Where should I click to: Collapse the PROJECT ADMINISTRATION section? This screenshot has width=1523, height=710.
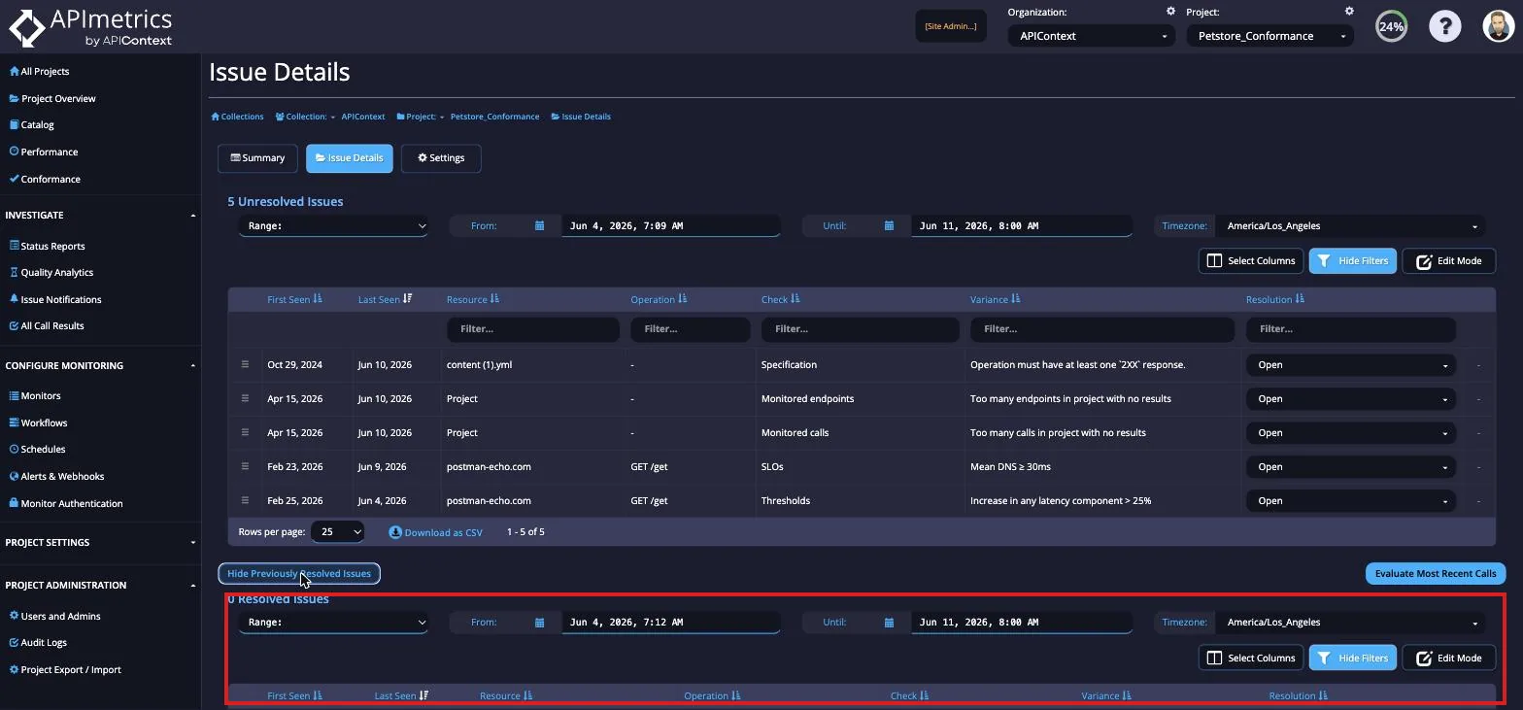(x=100, y=585)
